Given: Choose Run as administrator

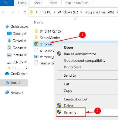Looking at the screenshot, I should [x=80, y=54].
